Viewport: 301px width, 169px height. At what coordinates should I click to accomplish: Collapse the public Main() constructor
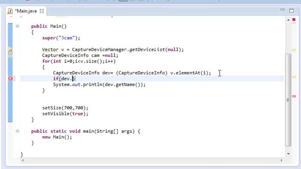[17, 26]
